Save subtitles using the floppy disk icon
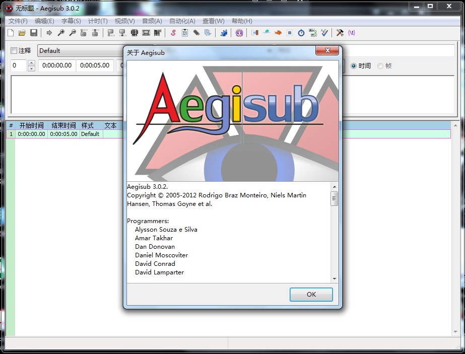Image resolution: width=465 pixels, height=354 pixels. pos(34,33)
